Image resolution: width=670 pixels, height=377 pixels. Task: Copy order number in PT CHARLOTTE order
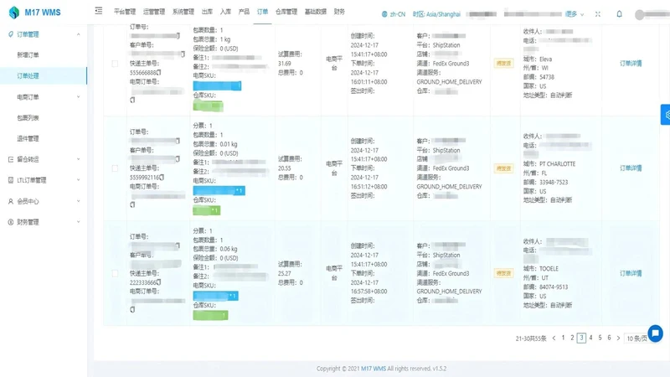[178, 141]
